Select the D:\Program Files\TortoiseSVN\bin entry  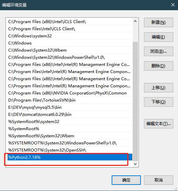point(70,100)
